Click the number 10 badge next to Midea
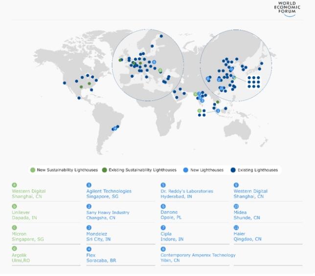Image resolution: width=315 pixels, height=276 pixels. (236, 206)
